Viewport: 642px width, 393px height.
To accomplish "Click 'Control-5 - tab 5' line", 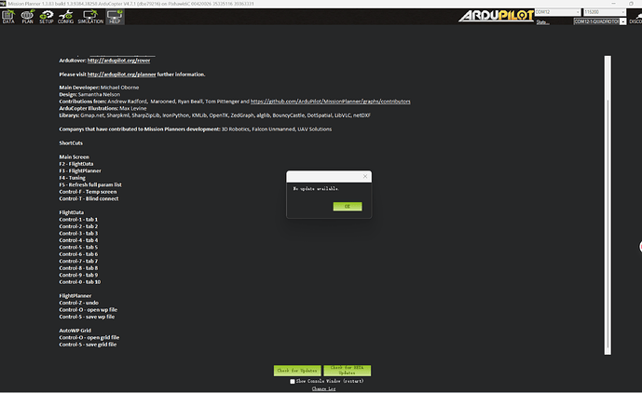I will (x=78, y=248).
